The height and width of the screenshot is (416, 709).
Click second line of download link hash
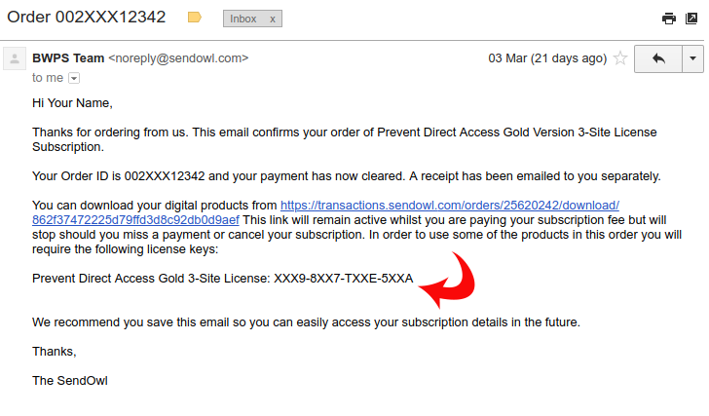pos(135,220)
